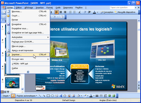Click the dash style icon
141x103 pixels.
point(101,96)
